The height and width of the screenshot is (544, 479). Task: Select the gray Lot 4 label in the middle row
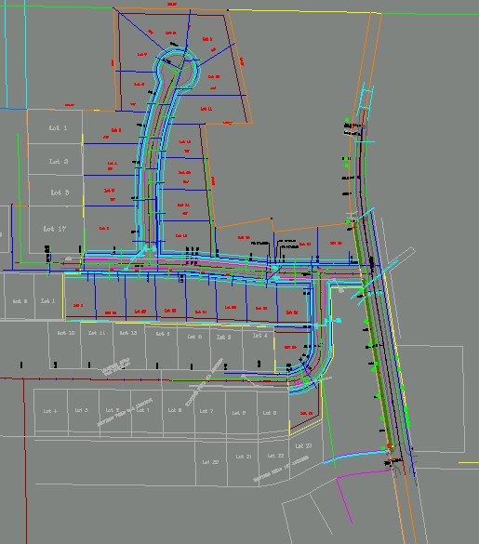click(x=260, y=336)
